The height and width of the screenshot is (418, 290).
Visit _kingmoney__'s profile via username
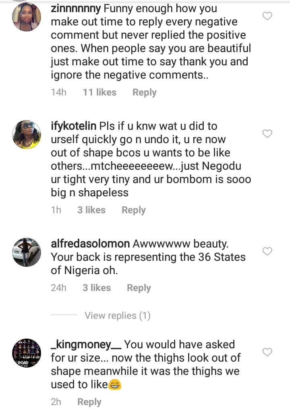coord(86,345)
